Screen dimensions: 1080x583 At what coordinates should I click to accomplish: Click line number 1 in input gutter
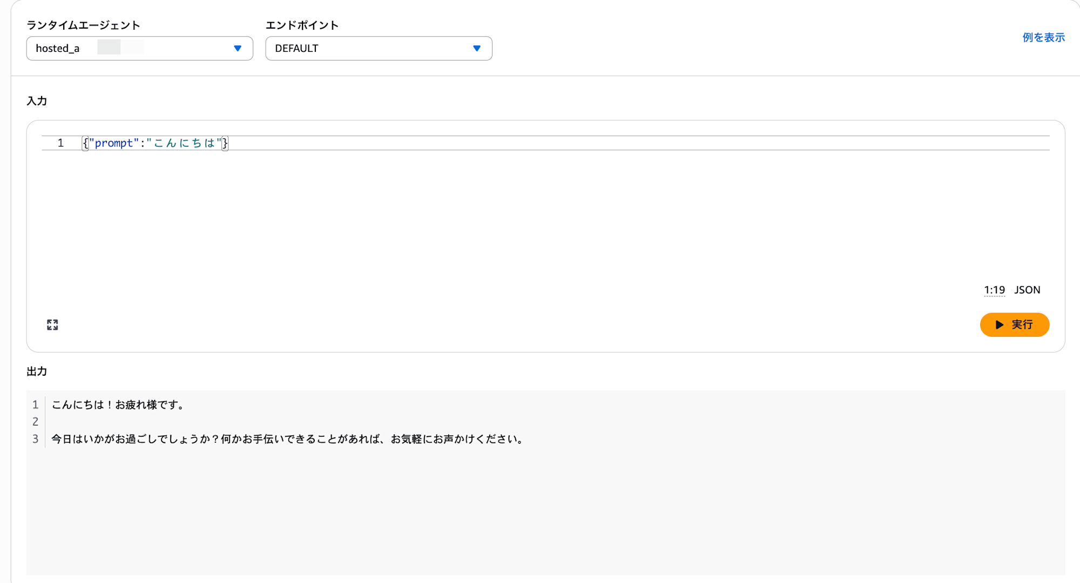(x=60, y=143)
